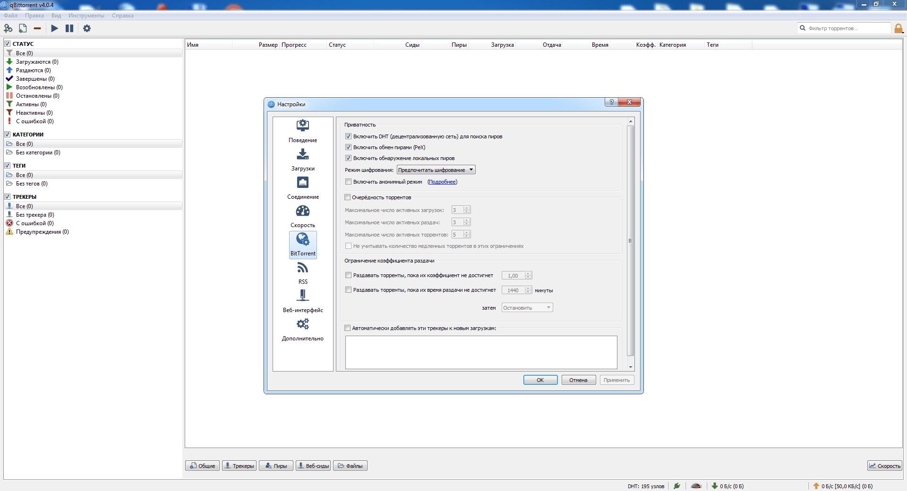Image resolution: width=907 pixels, height=491 pixels.
Task: Enable seeding until time reached checkbox
Action: click(348, 290)
